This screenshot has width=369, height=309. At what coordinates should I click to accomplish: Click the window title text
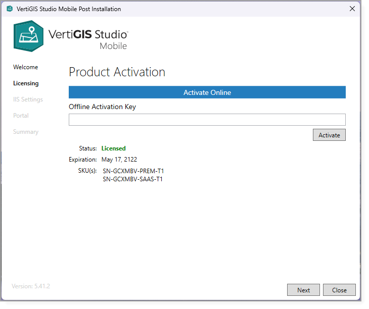point(69,9)
